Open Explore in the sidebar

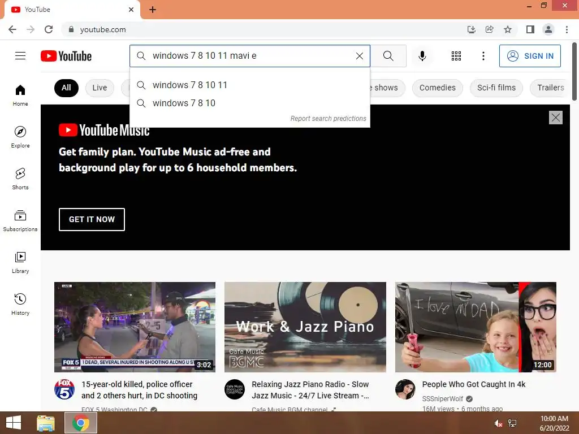(x=20, y=137)
